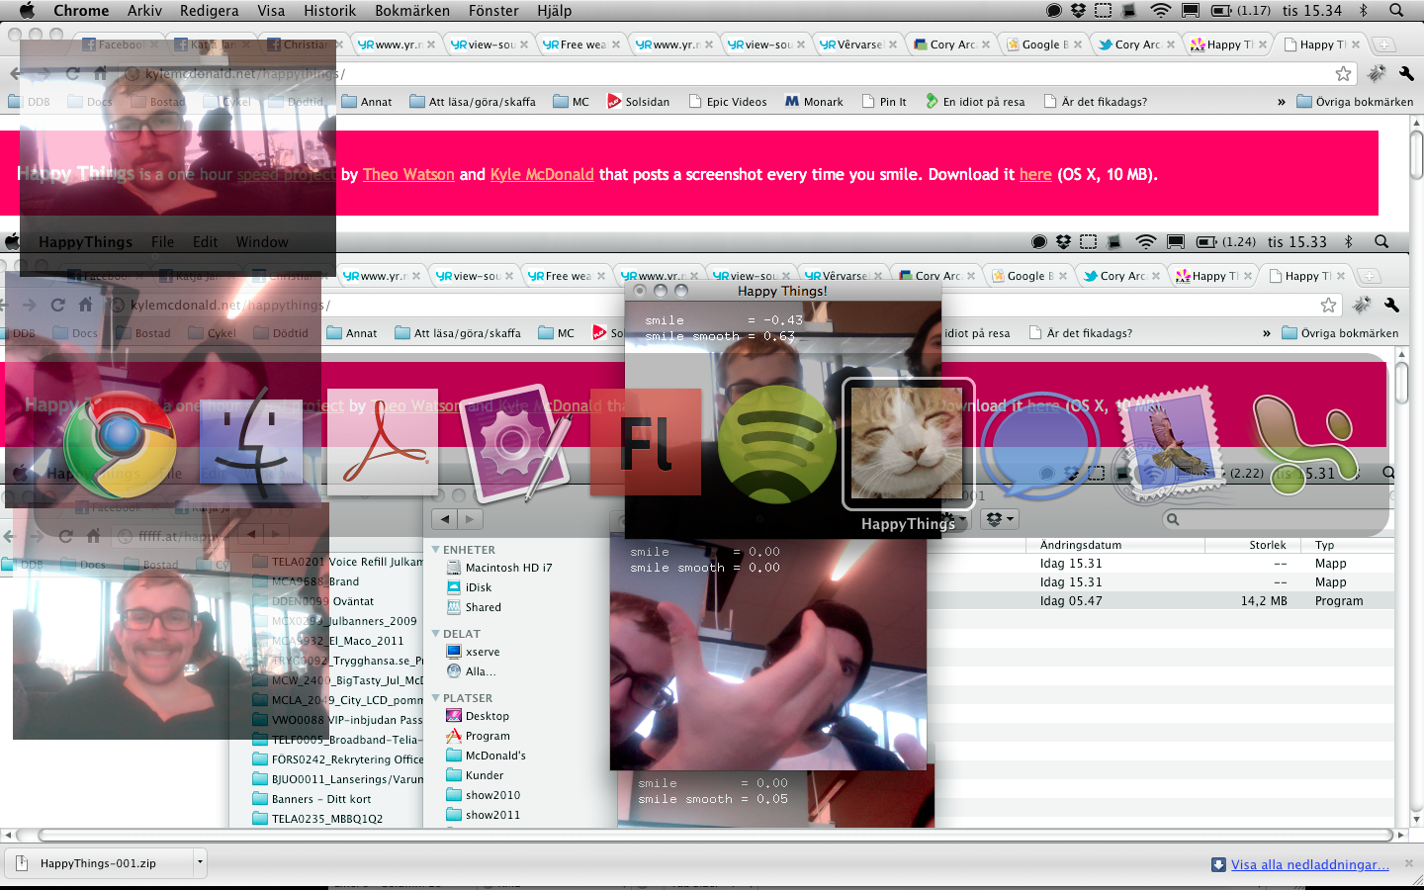
Task: Open the Wi-Fi status menu in the top menu bar
Action: [1161, 11]
